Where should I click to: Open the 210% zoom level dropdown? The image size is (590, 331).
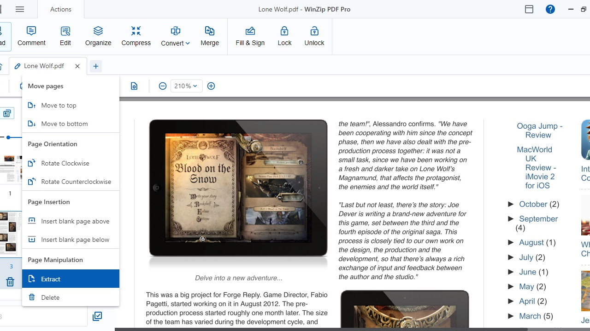pyautogui.click(x=186, y=86)
